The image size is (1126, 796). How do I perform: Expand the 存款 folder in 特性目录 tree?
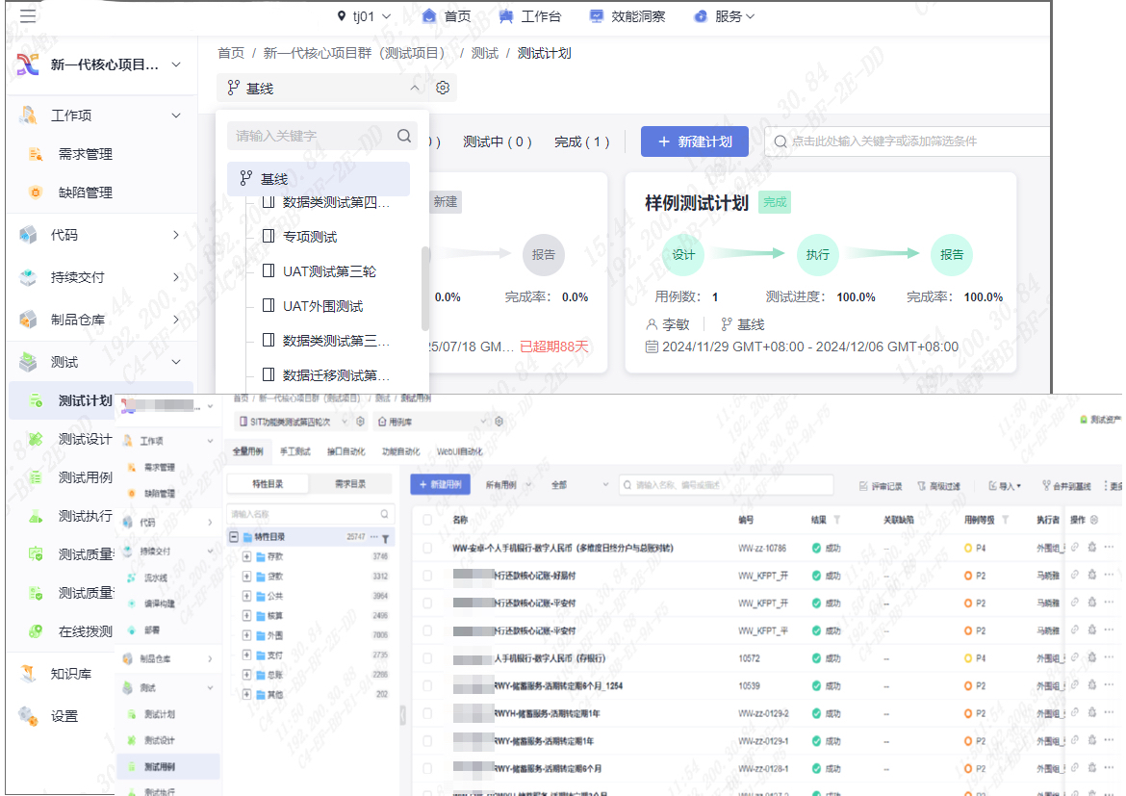click(246, 556)
